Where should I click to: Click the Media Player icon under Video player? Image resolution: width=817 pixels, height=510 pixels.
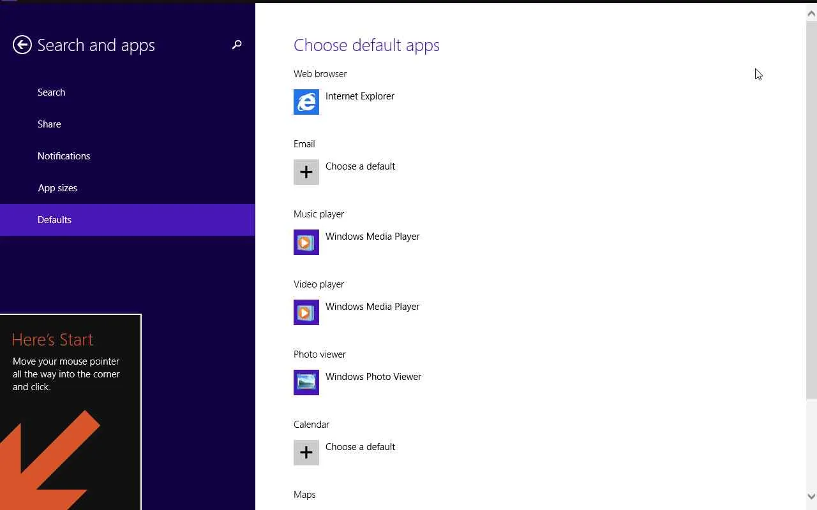coord(306,312)
